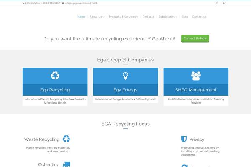The width and height of the screenshot is (251, 167).
Task: Click the recycle icon next to Waste Recycling
Action: tap(66, 139)
